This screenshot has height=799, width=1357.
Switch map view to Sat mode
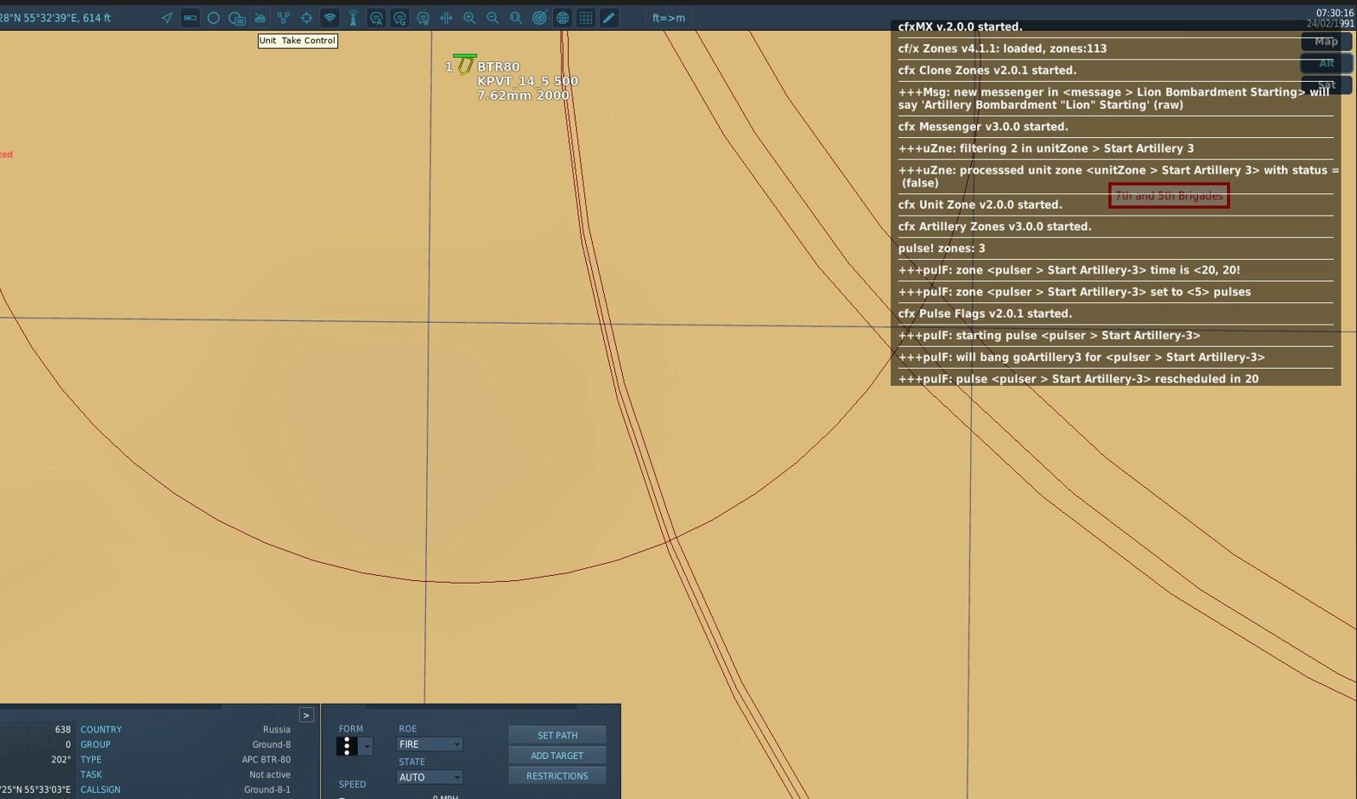tap(1325, 84)
